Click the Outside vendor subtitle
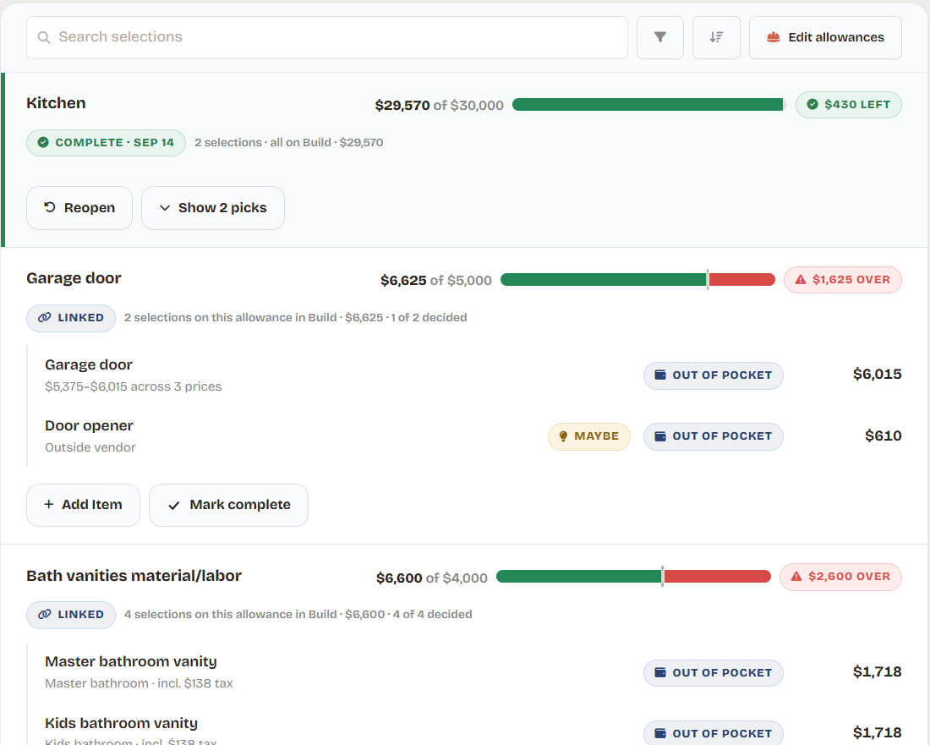Image resolution: width=930 pixels, height=745 pixels. click(x=90, y=448)
